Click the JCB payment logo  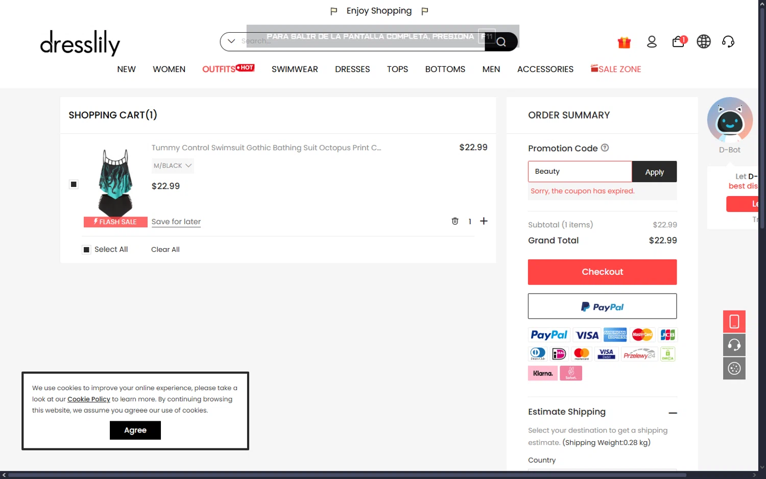[667, 335]
